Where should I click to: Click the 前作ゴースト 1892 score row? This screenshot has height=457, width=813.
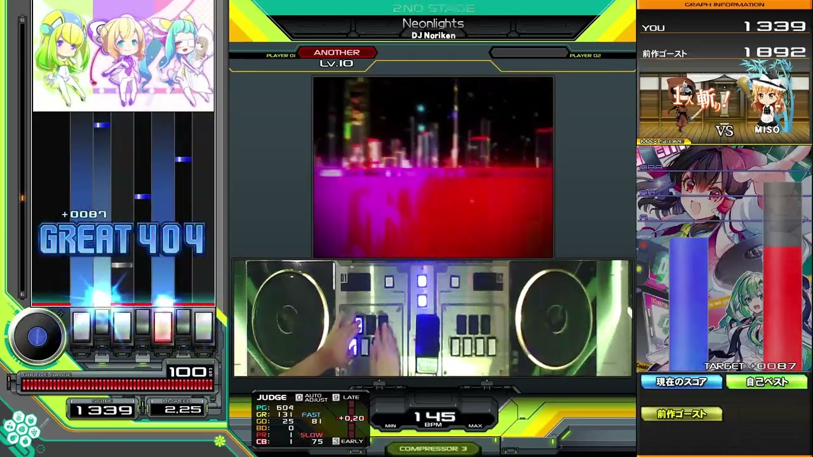click(x=725, y=53)
